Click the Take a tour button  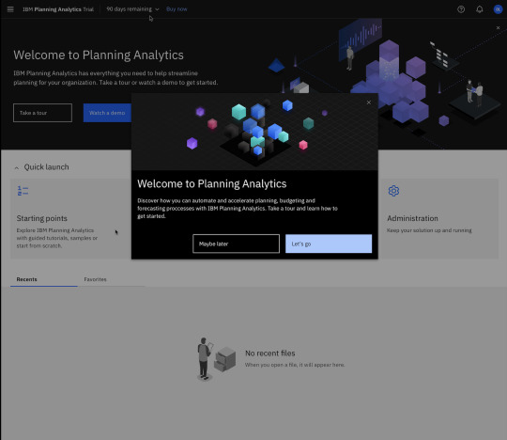click(42, 113)
